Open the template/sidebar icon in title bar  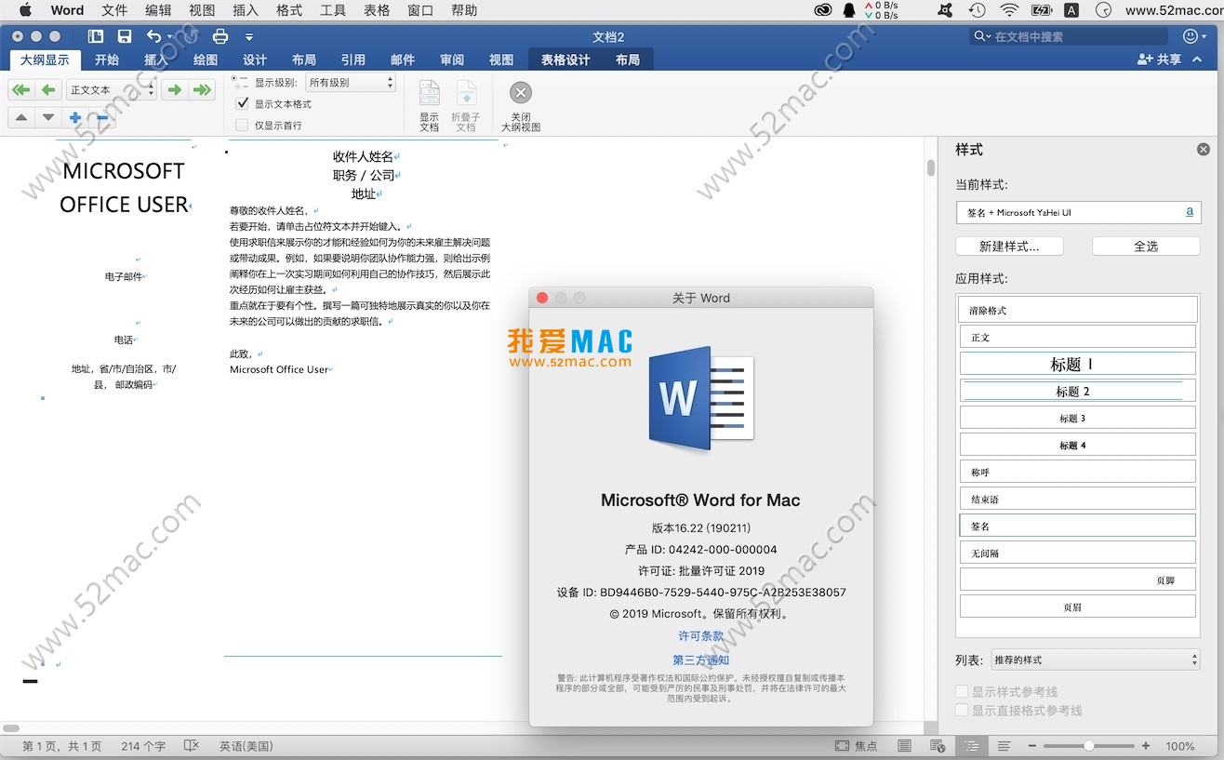click(x=96, y=36)
